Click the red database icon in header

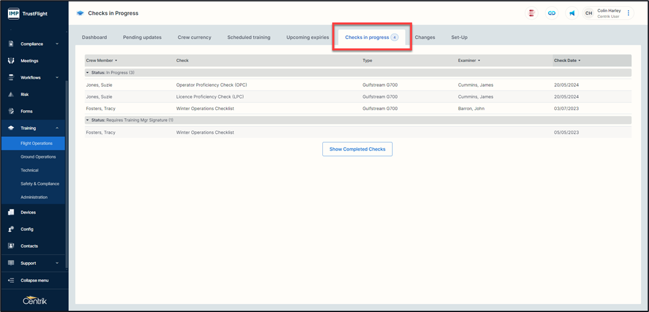tap(531, 13)
